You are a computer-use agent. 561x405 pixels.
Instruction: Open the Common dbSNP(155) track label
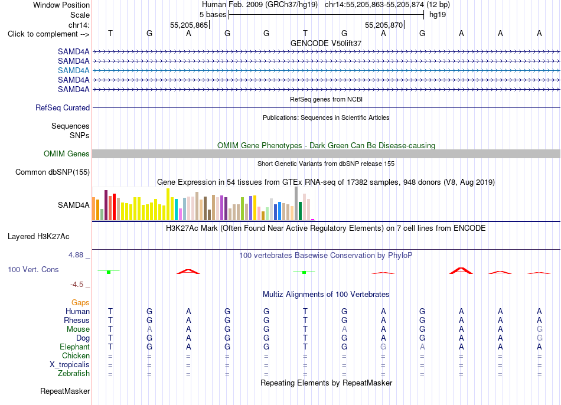(53, 172)
